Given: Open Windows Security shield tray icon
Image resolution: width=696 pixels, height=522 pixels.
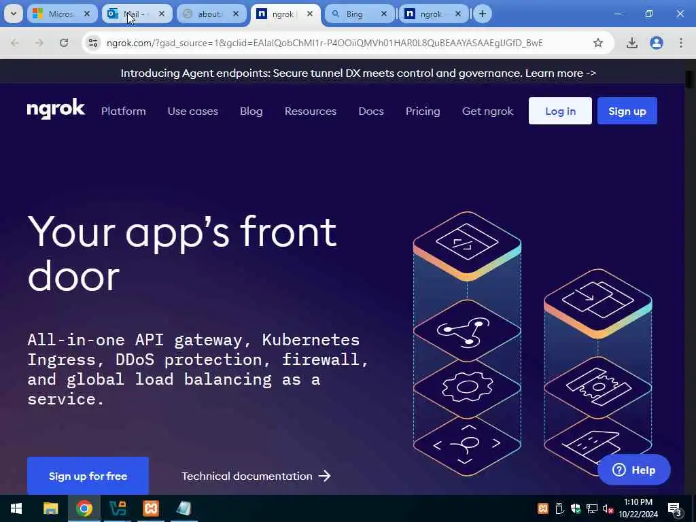Looking at the screenshot, I should click(576, 508).
